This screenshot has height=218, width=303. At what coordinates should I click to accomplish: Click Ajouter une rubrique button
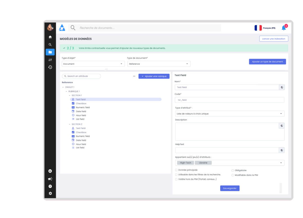[x=154, y=76]
